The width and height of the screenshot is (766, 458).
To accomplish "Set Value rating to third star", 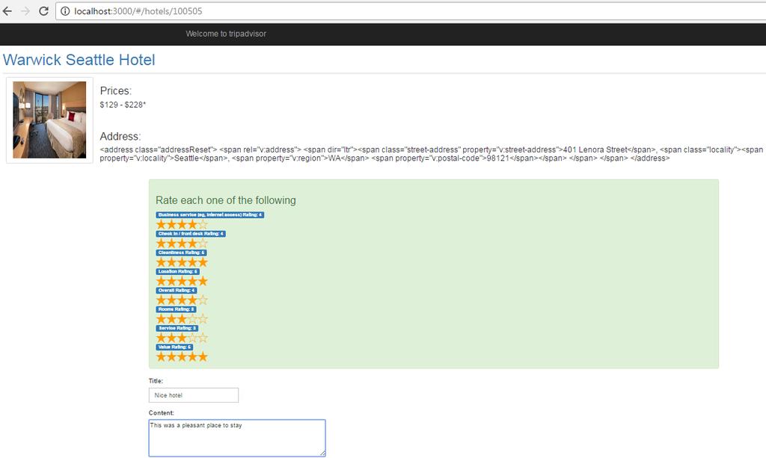I will 182,358.
